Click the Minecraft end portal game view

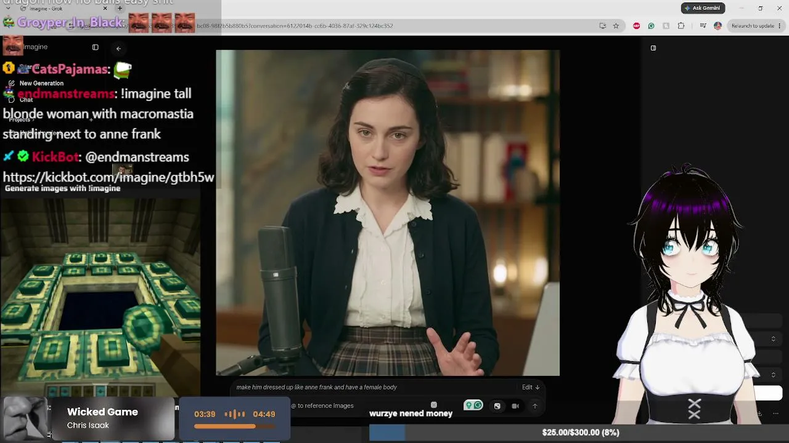[100, 297]
